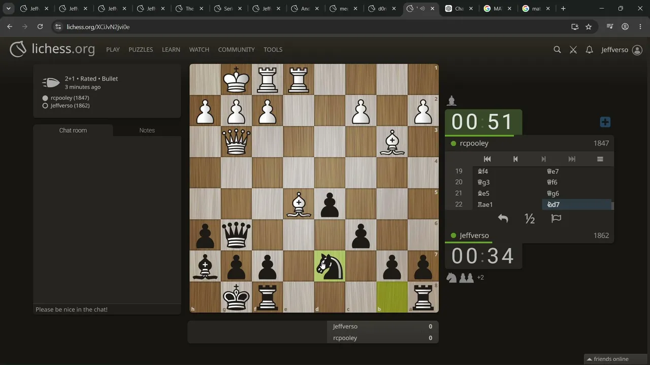Pick the black knight on d7
This screenshot has height=365, width=650.
tap(330, 266)
